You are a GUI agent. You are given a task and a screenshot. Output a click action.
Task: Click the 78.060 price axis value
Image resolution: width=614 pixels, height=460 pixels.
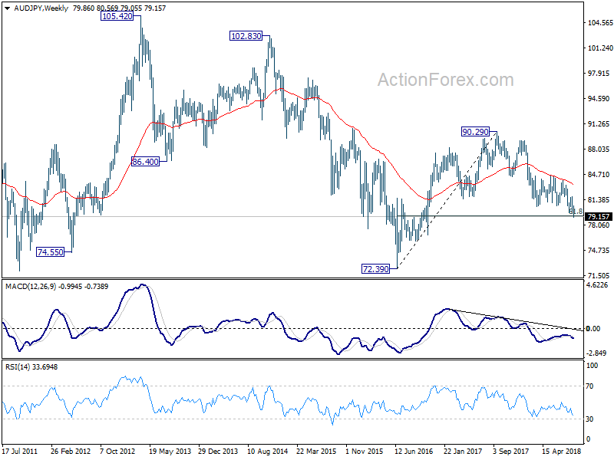pyautogui.click(x=600, y=225)
